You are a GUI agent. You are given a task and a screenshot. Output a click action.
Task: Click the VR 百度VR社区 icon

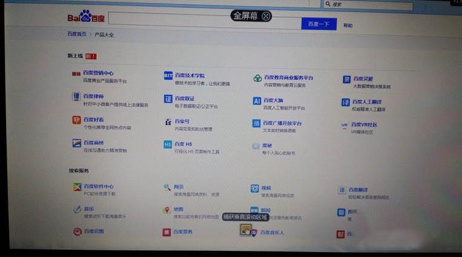click(x=344, y=126)
